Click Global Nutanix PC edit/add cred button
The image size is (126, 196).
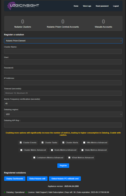coord(65,179)
